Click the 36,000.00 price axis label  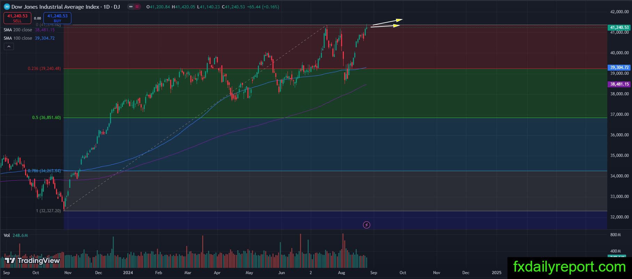[619, 135]
